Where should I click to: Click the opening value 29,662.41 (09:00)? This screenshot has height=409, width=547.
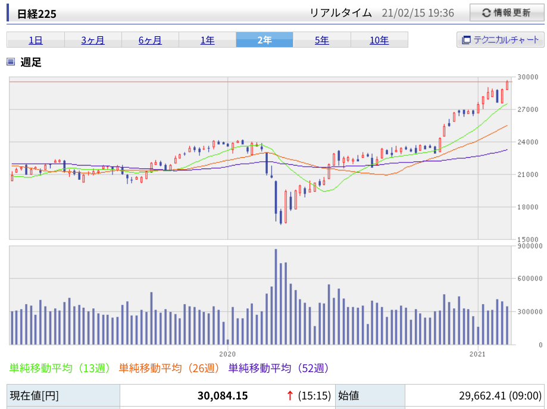coord(500,396)
